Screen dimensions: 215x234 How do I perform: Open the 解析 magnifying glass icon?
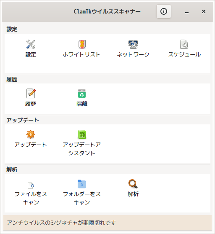click(133, 184)
